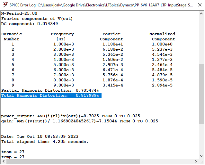Click Fourier component value 1.180e+1
Screen dimensions: 205x165
[x=112, y=44]
